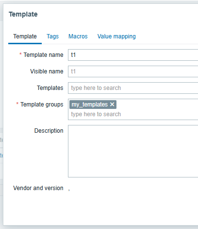Screen dimensions: 198x229
Task: Click the Template groups label
Action: [42, 105]
